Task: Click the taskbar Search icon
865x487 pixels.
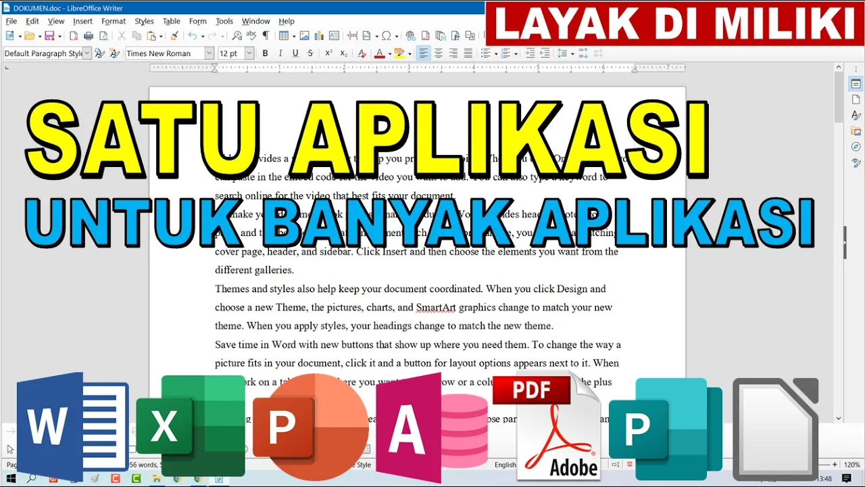Action: pos(31,478)
